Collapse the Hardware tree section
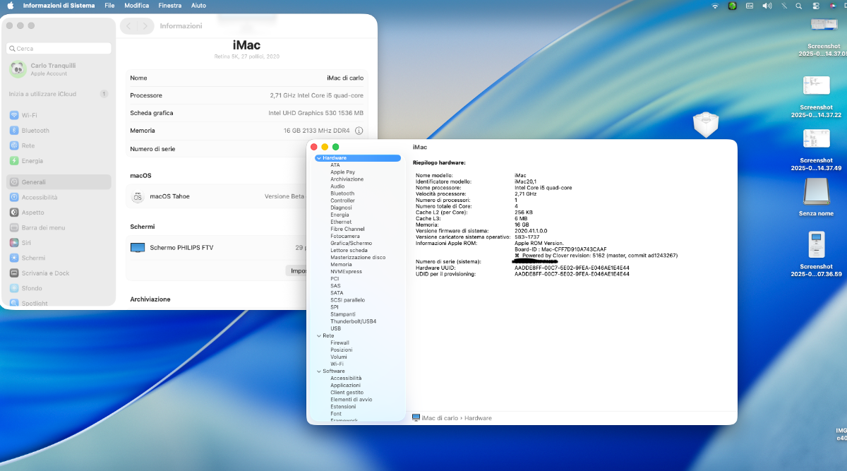Screen dimensions: 847x471 coord(319,158)
